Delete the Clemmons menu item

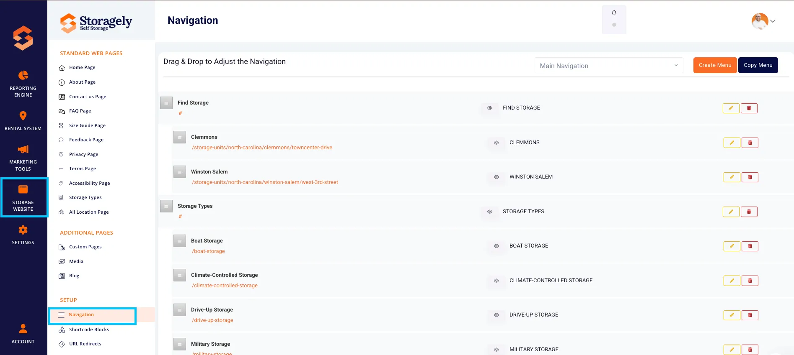(x=750, y=143)
